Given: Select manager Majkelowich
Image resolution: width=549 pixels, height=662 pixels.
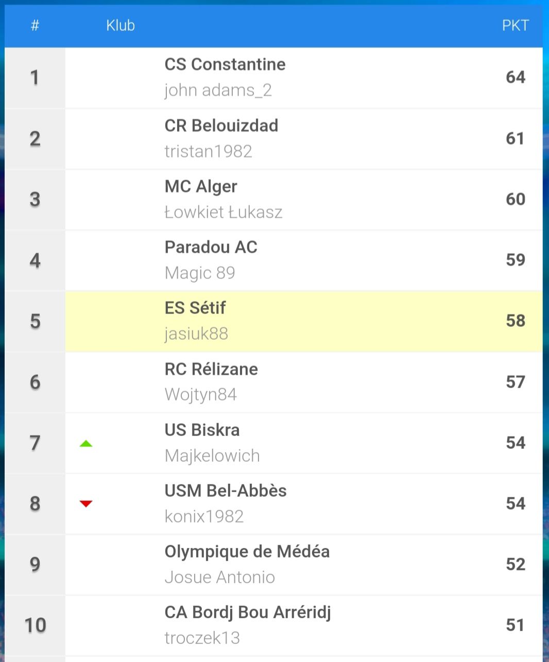Looking at the screenshot, I should pos(212,456).
